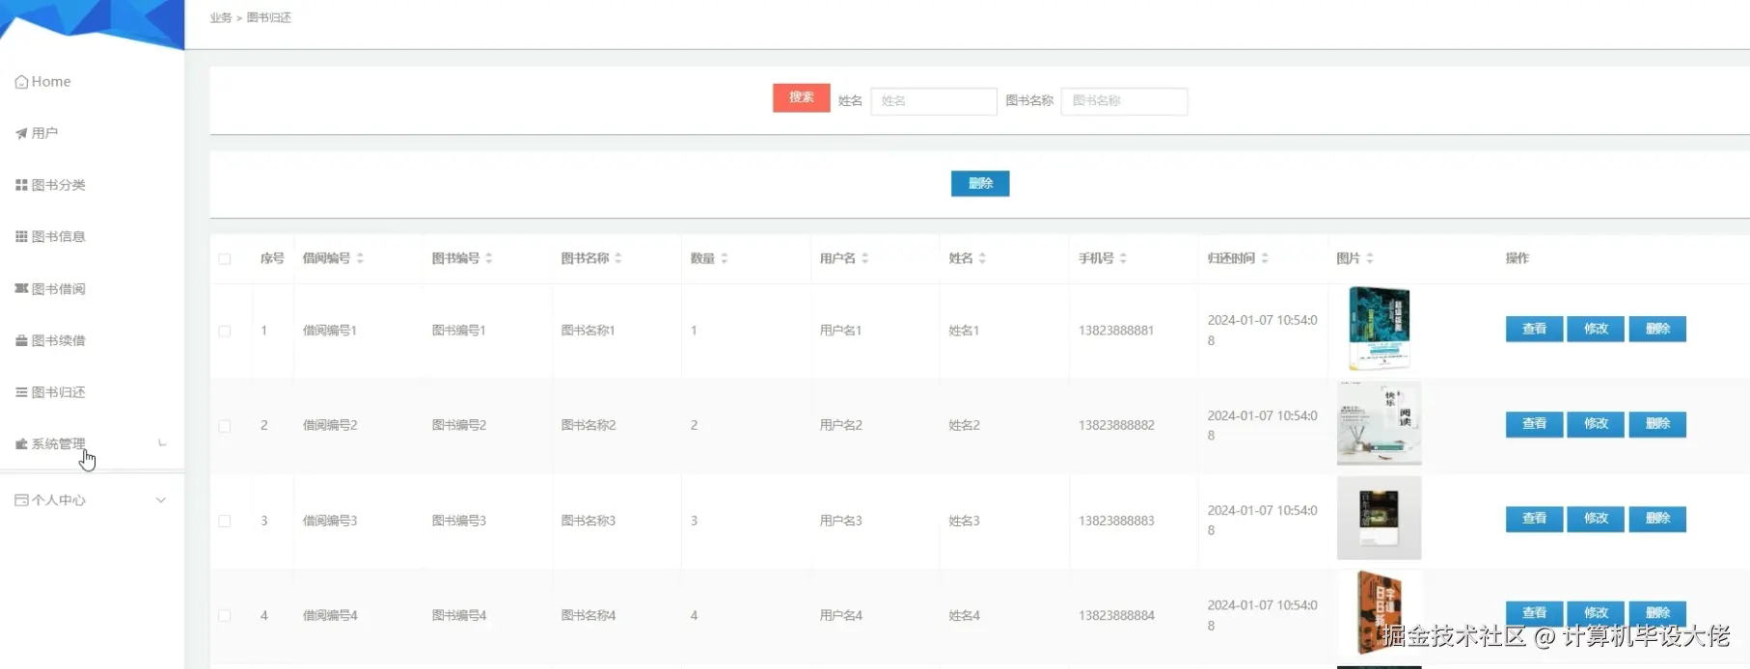Expand the 个人中心 chevron
This screenshot has height=669, width=1750.
[x=161, y=499]
